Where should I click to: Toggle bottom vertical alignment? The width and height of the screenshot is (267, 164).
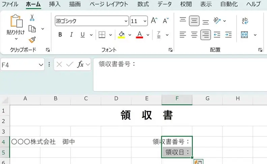pos(206,22)
